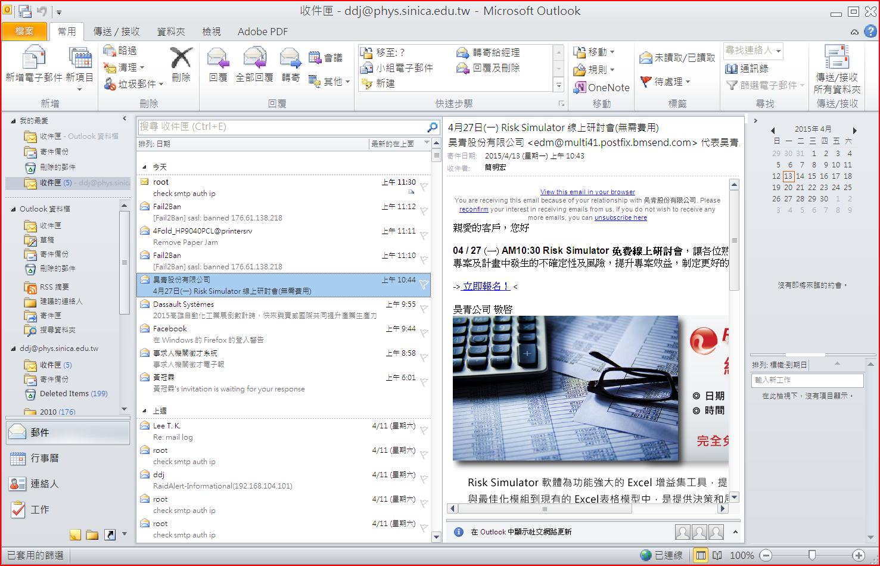The width and height of the screenshot is (880, 566).
Task: Open the 移動 move dropdown
Action: pos(594,52)
